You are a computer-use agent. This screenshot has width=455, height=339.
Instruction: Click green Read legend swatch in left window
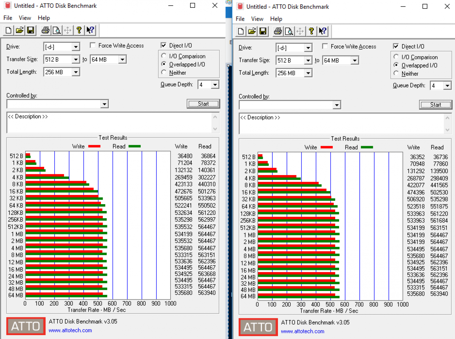[135, 146]
